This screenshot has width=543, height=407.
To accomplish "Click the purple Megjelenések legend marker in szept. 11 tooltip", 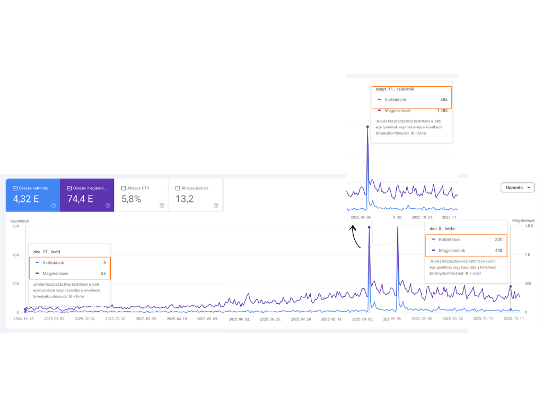I will coord(379,110).
